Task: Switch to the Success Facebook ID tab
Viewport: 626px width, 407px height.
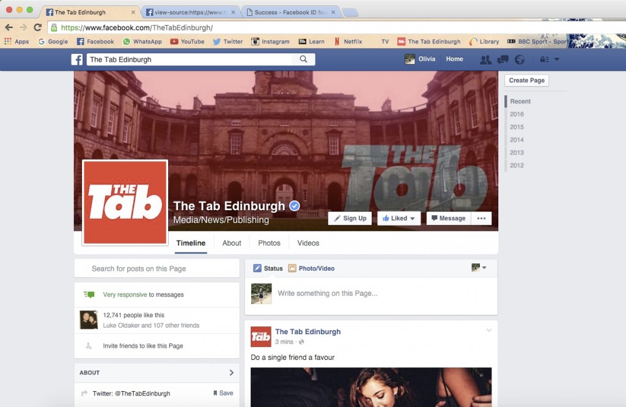Action: (x=291, y=12)
